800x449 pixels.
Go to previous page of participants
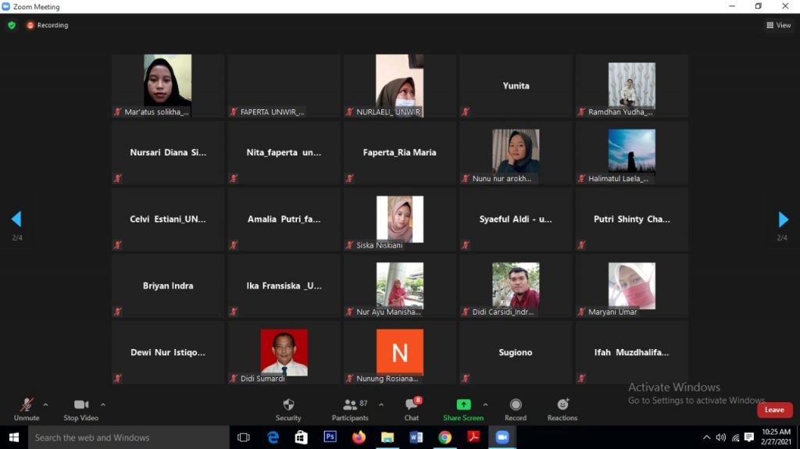16,219
